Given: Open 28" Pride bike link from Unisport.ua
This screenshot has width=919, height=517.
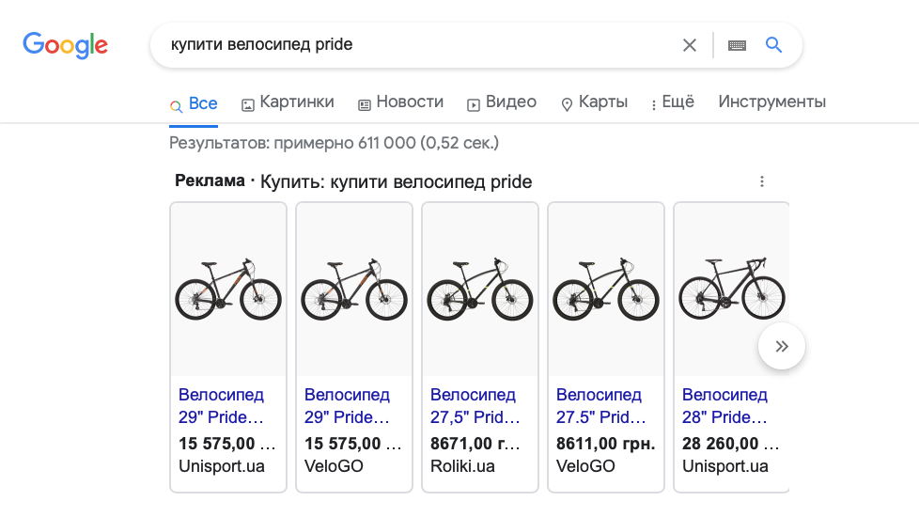Looking at the screenshot, I should 724,406.
